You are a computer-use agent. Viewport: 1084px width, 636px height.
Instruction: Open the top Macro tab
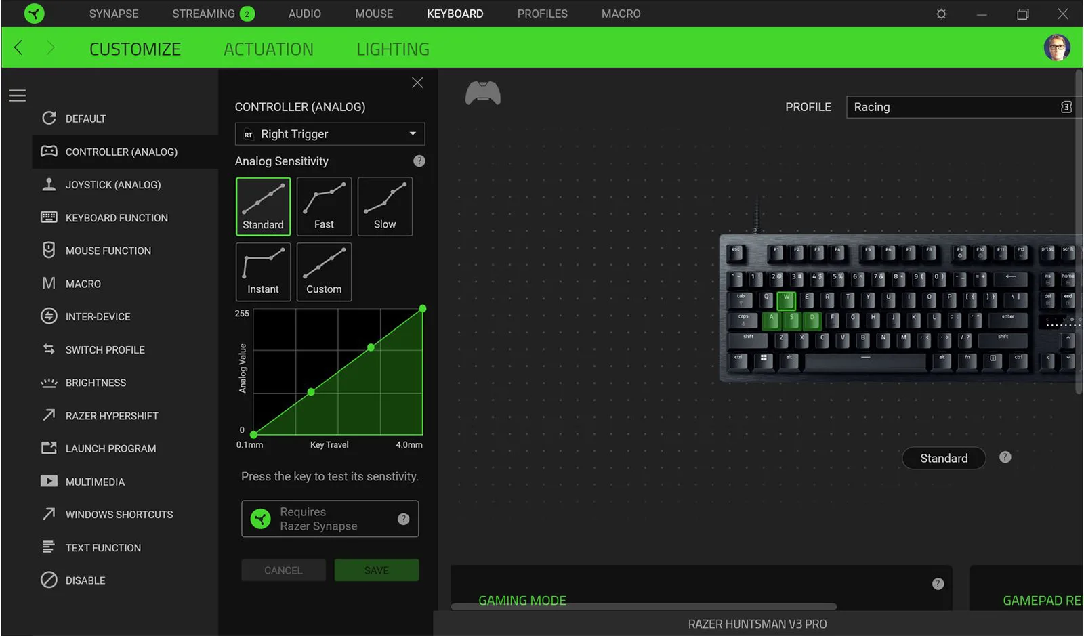click(621, 14)
